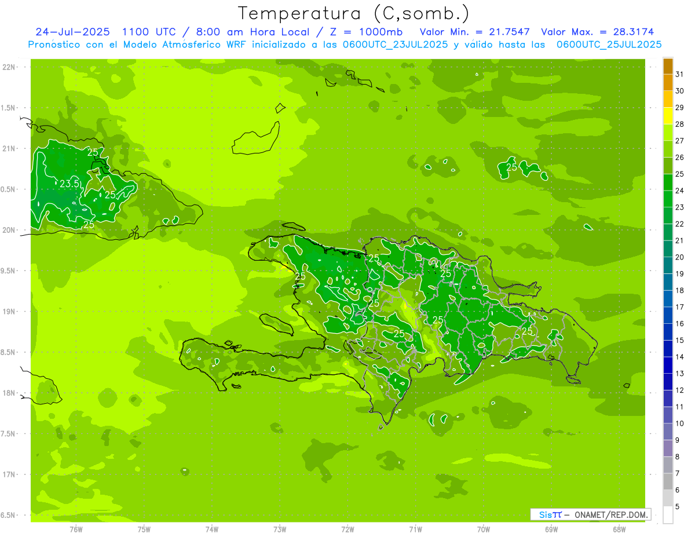Click the "68W" longitude axis label

tap(619, 529)
